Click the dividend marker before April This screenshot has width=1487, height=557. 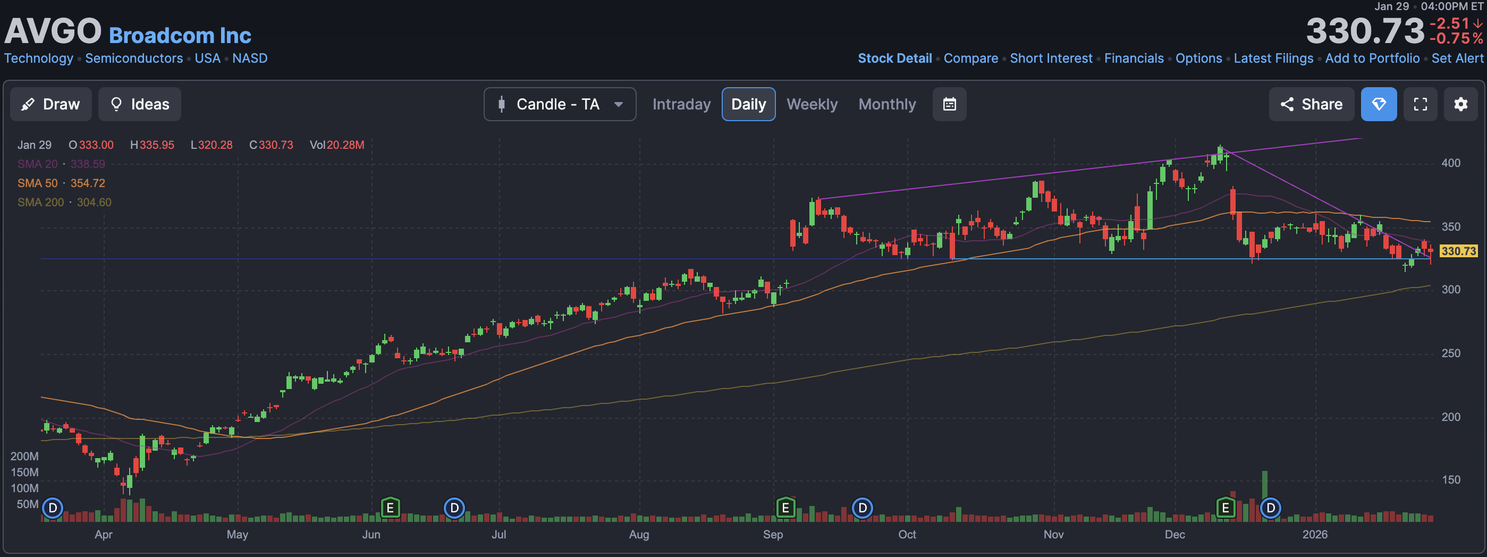pos(53,508)
